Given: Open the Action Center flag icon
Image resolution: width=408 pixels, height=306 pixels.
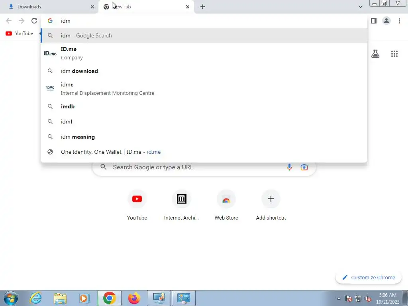Looking at the screenshot, I should point(349,298).
